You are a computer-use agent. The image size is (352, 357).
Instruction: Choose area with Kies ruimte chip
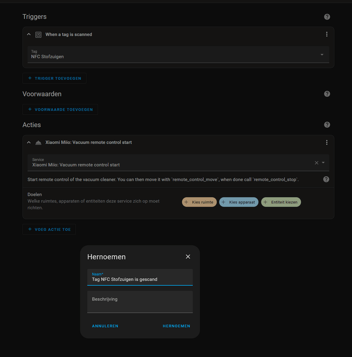point(199,202)
